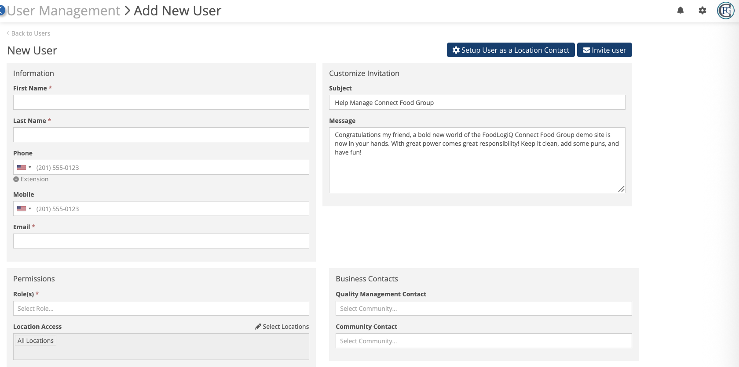The height and width of the screenshot is (367, 739).
Task: Open the Phone country flag selector
Action: coord(24,167)
